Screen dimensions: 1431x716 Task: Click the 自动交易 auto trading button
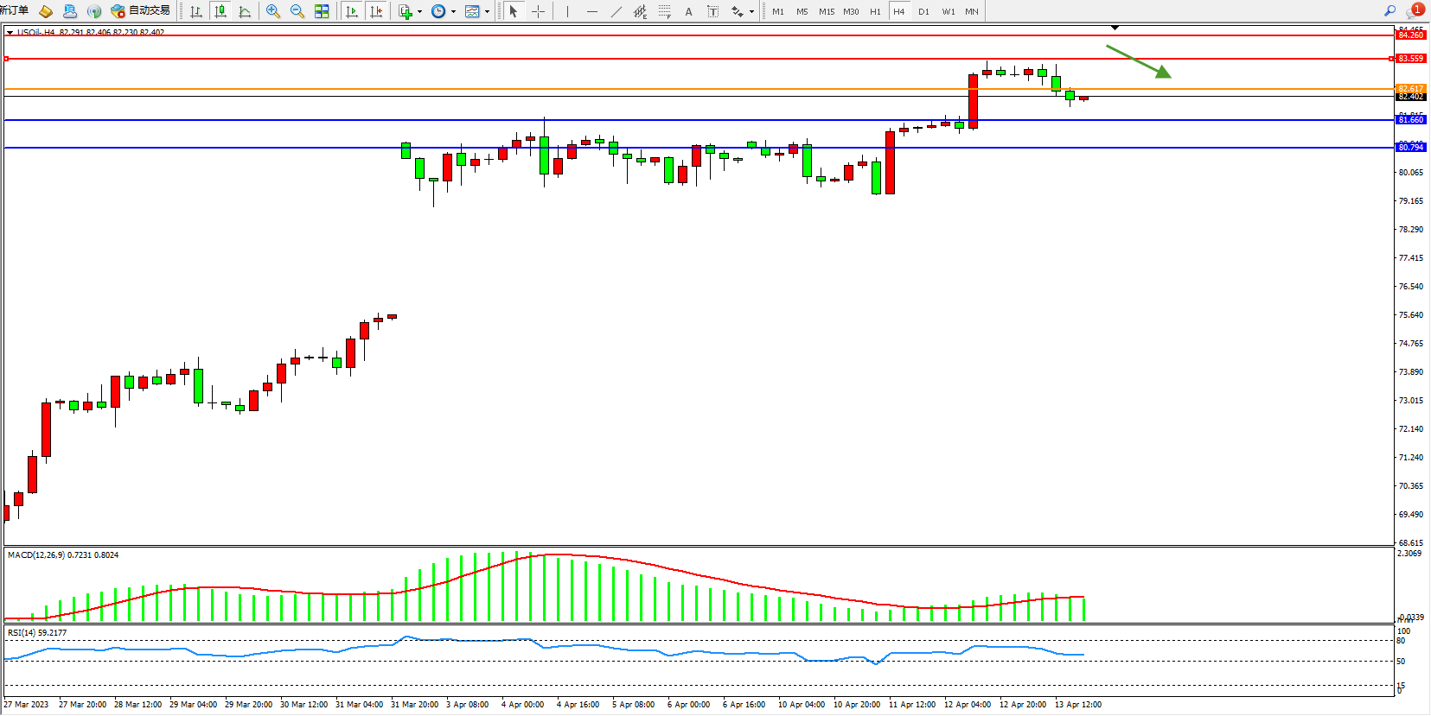(140, 11)
